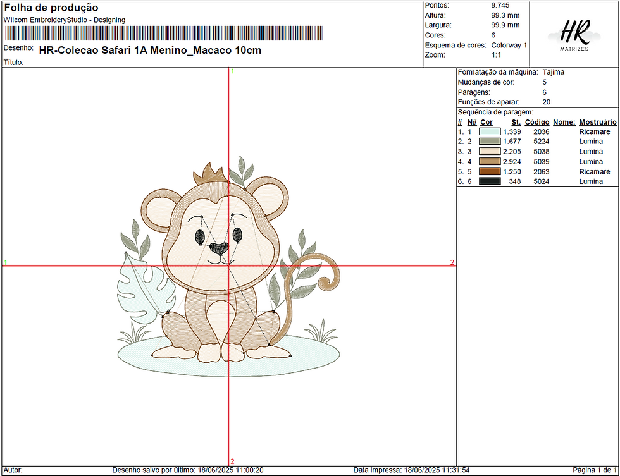
Task: Click the 'Autor:' footer label
Action: tap(13, 470)
